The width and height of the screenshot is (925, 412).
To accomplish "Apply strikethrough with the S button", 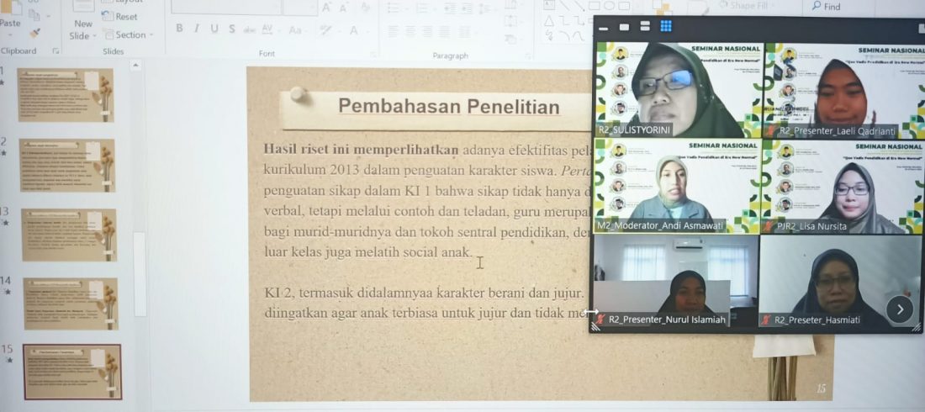I will 231,29.
